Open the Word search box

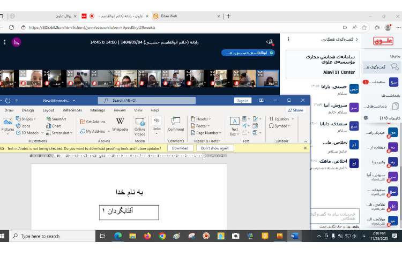point(147,101)
